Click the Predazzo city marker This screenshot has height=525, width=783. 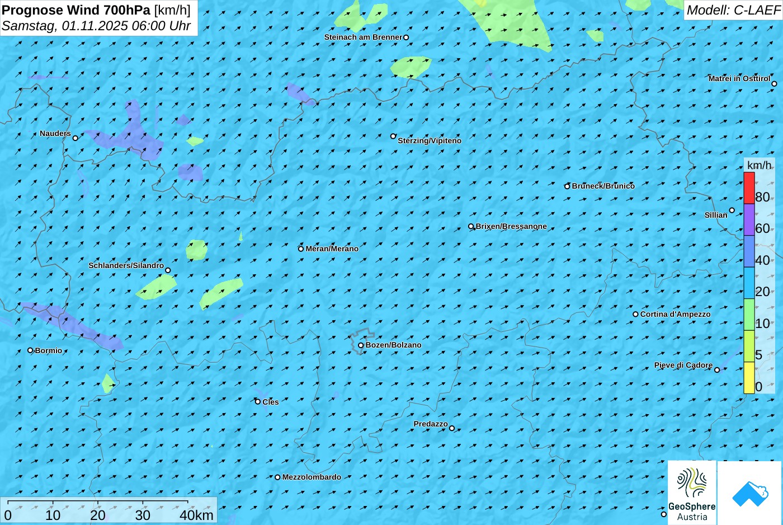[x=452, y=428]
